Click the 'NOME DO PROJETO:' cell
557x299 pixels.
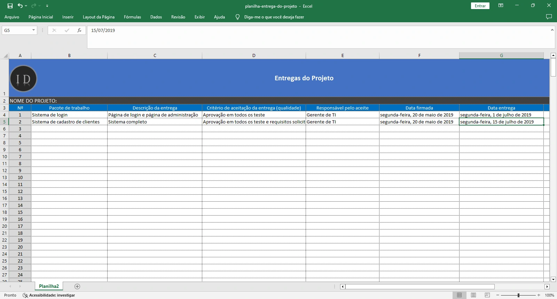tap(33, 101)
